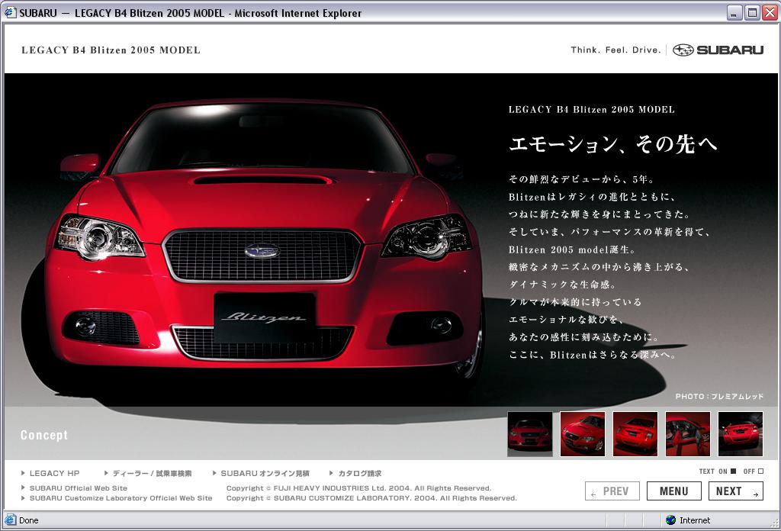Click the Done status text
Image resolution: width=781 pixels, height=531 pixels.
[x=29, y=520]
